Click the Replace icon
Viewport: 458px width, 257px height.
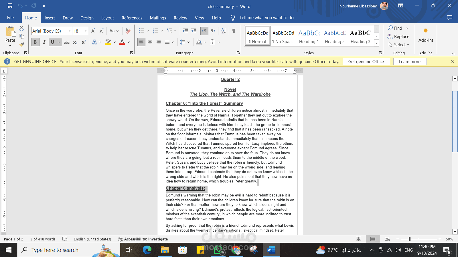click(398, 37)
